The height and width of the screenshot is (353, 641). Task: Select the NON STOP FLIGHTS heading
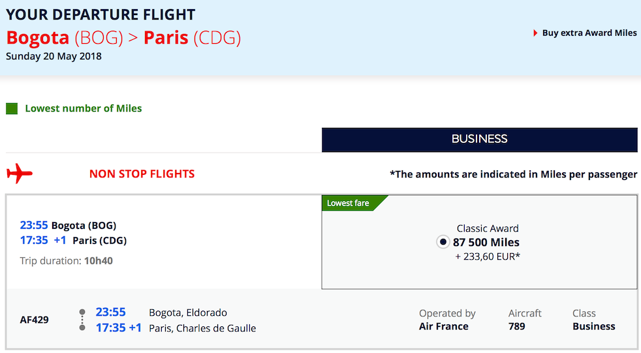(142, 174)
